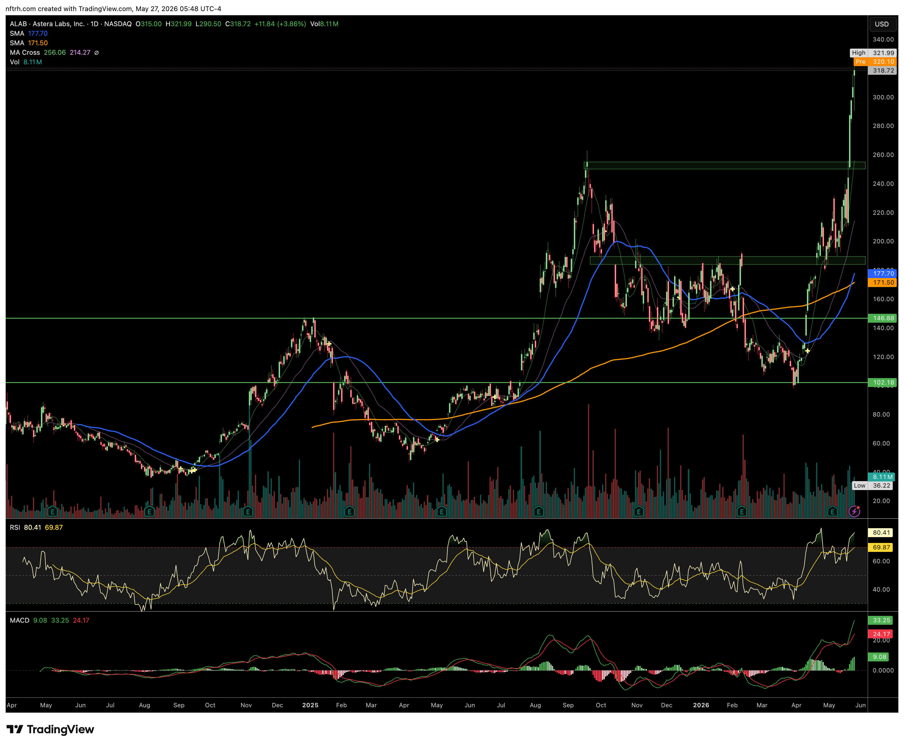Click the MACD 24.17 red axis label
Image resolution: width=904 pixels, height=746 pixels.
click(881, 634)
